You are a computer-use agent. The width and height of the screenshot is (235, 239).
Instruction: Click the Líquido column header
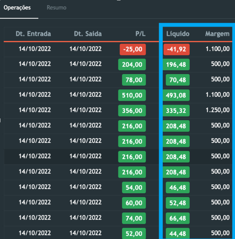(x=178, y=34)
